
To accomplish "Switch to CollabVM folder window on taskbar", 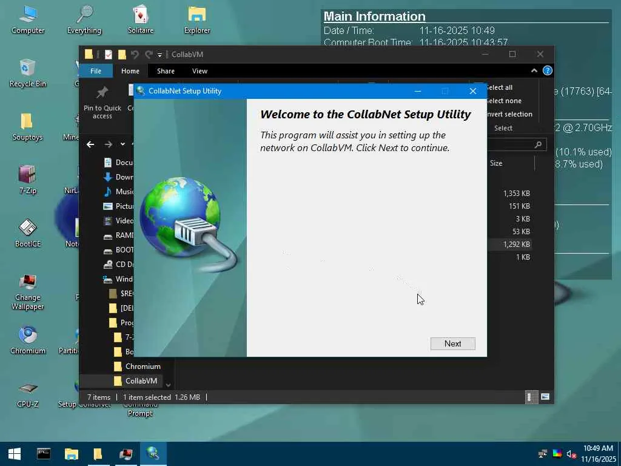I will pos(98,454).
